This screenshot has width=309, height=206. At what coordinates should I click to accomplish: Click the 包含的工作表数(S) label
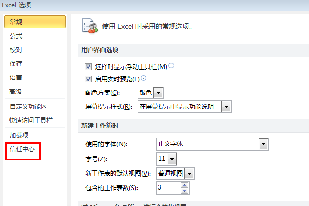[x=112, y=188]
